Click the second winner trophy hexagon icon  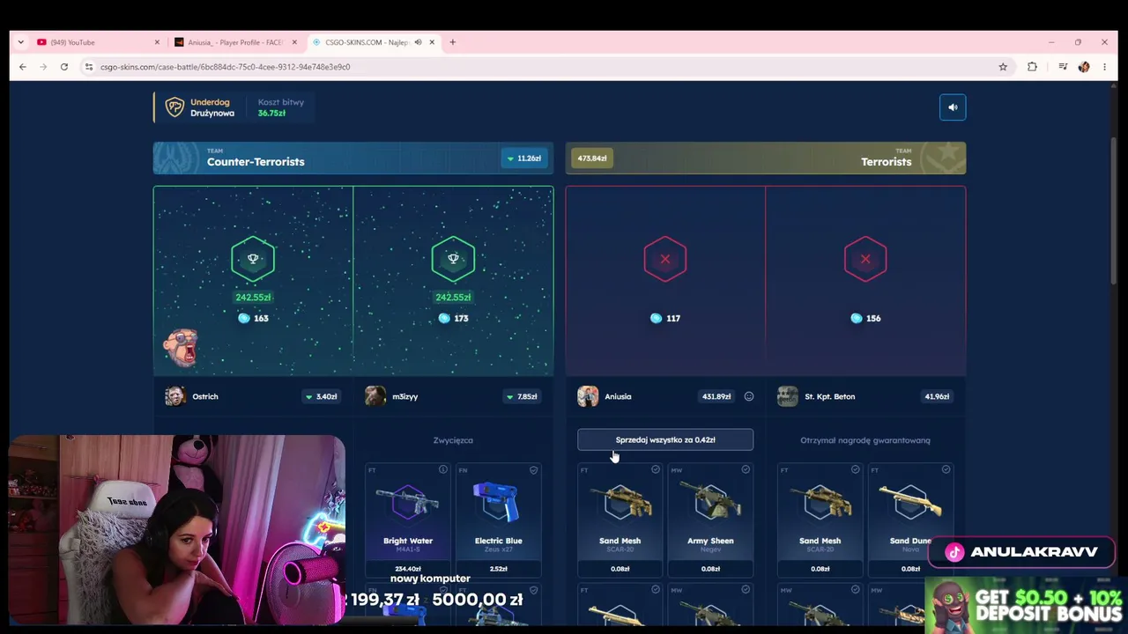click(453, 259)
